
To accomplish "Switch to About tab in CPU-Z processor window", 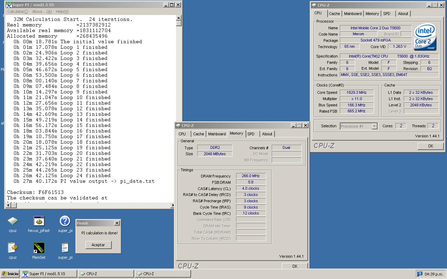I will point(403,14).
